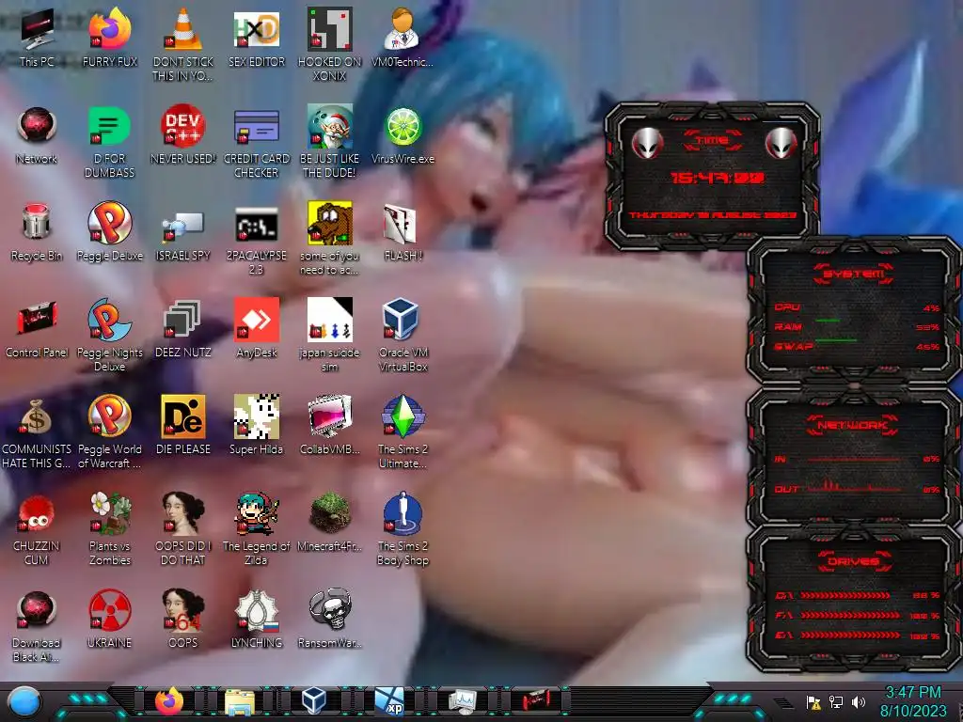Click the DRIVES widget F:\ row
The image size is (963, 722).
[858, 615]
